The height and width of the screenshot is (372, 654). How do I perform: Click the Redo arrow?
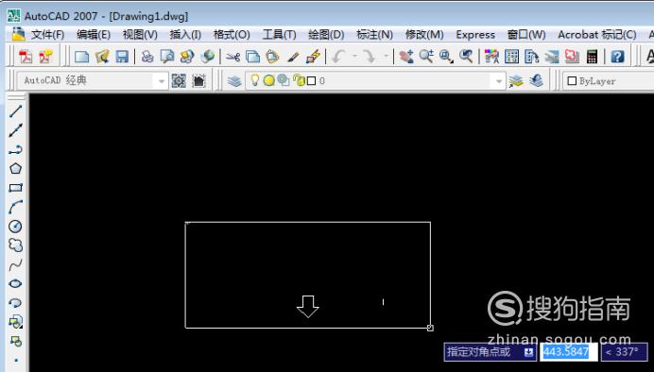click(370, 57)
